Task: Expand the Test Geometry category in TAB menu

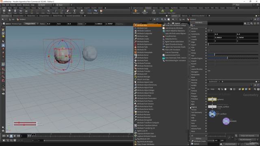Action: [x=199, y=112]
